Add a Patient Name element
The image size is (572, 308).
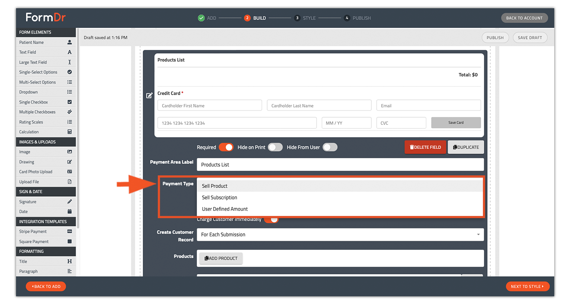click(46, 42)
